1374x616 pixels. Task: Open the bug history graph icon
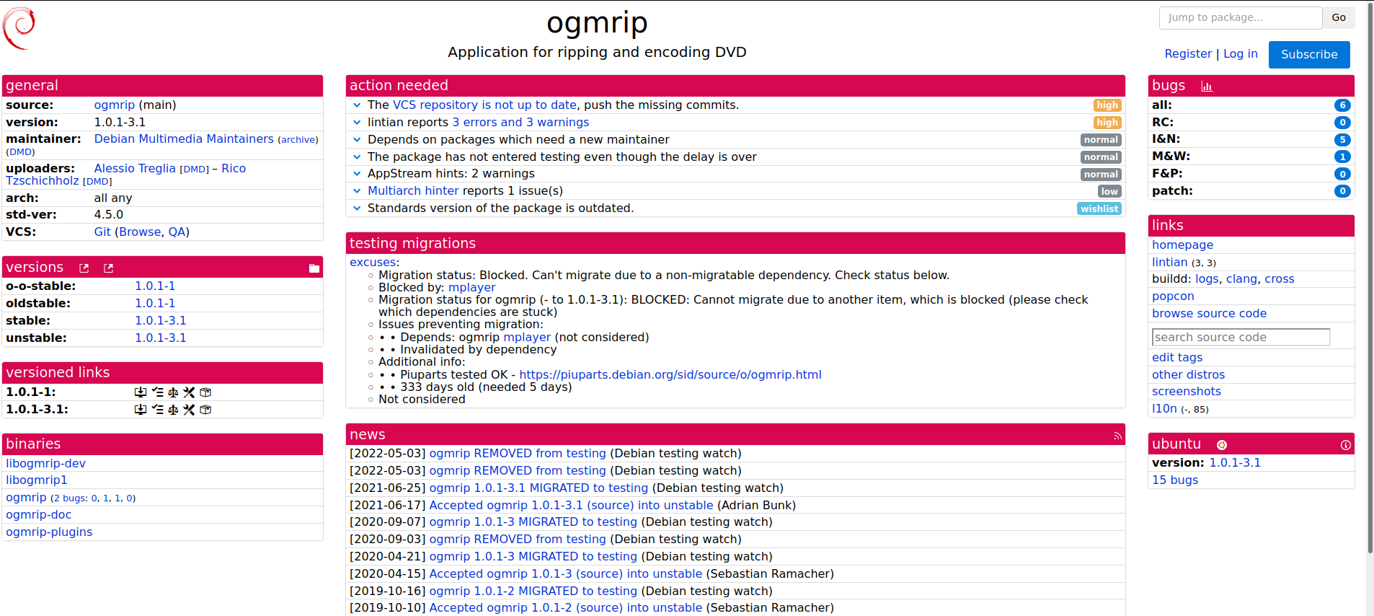[x=1206, y=87]
